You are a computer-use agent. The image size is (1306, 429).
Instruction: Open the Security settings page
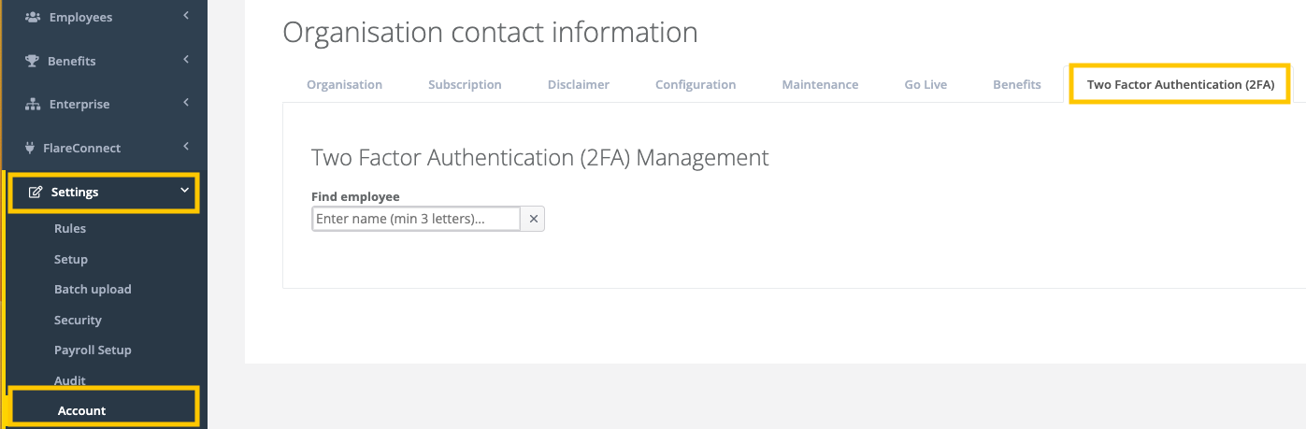78,320
